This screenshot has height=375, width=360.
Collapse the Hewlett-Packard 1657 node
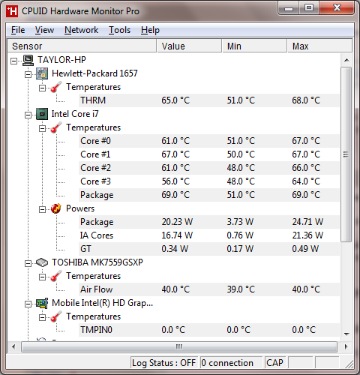click(28, 74)
